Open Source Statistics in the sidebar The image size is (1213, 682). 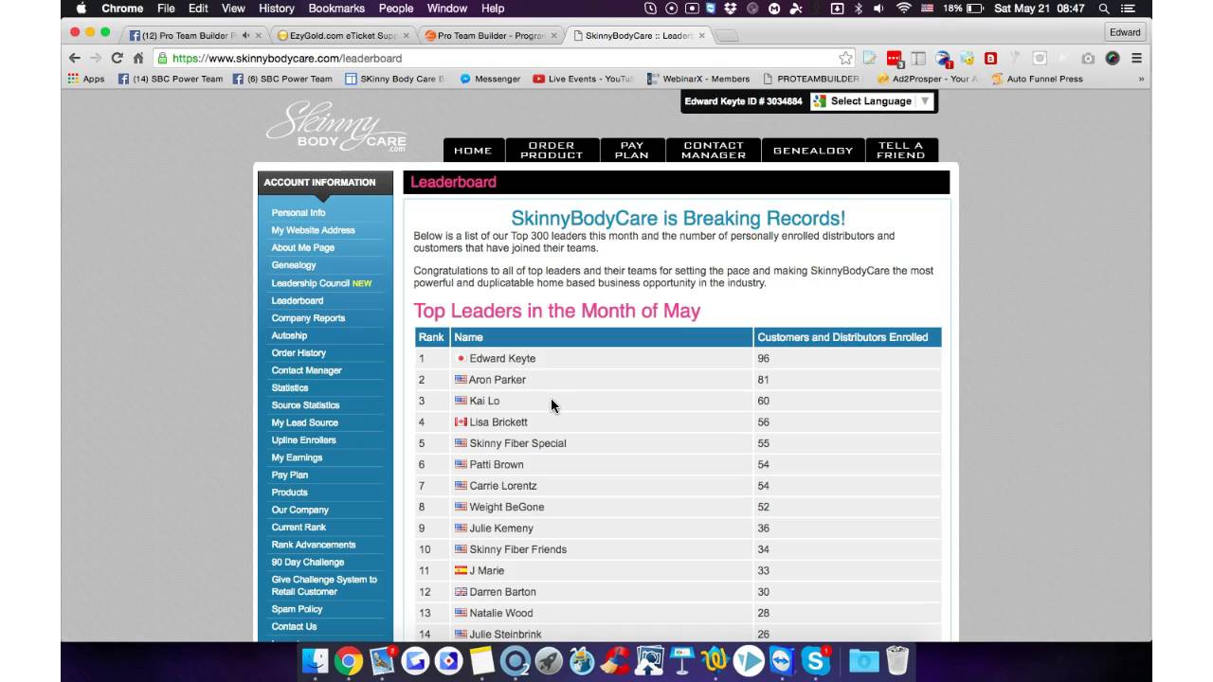click(x=305, y=405)
